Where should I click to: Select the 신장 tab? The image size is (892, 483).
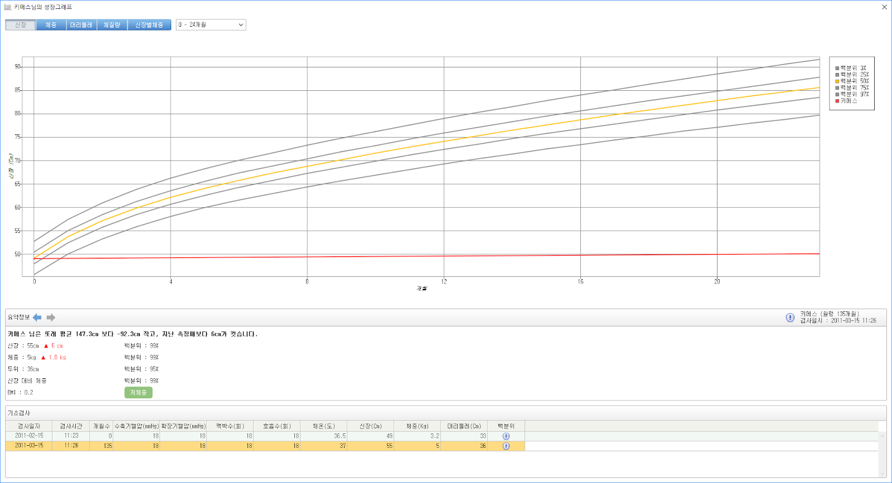21,25
